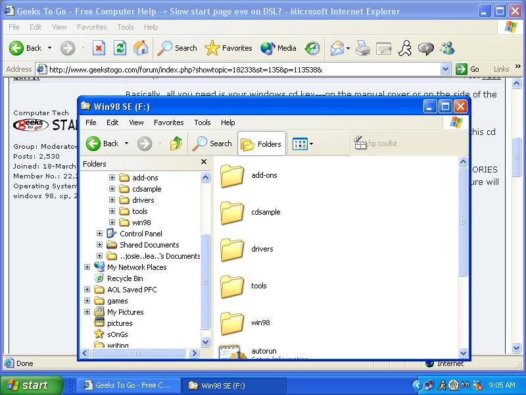
Task: Go to the Home page in Internet Explorer
Action: tap(141, 48)
